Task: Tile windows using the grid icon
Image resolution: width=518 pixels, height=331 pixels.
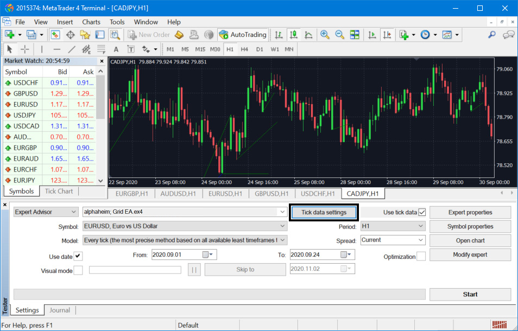Action: (x=355, y=35)
